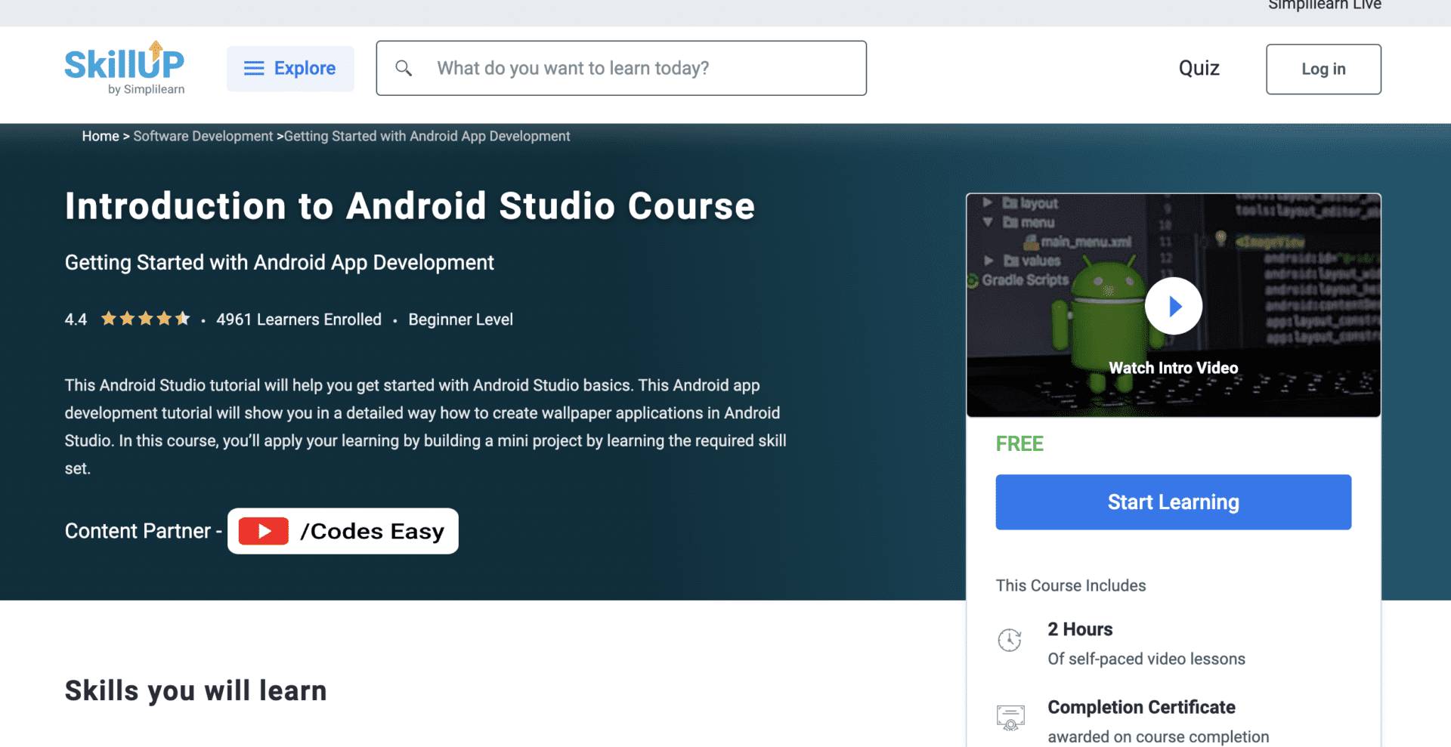Click the hamburger icon beside Explore
The image size is (1451, 747).
(254, 68)
